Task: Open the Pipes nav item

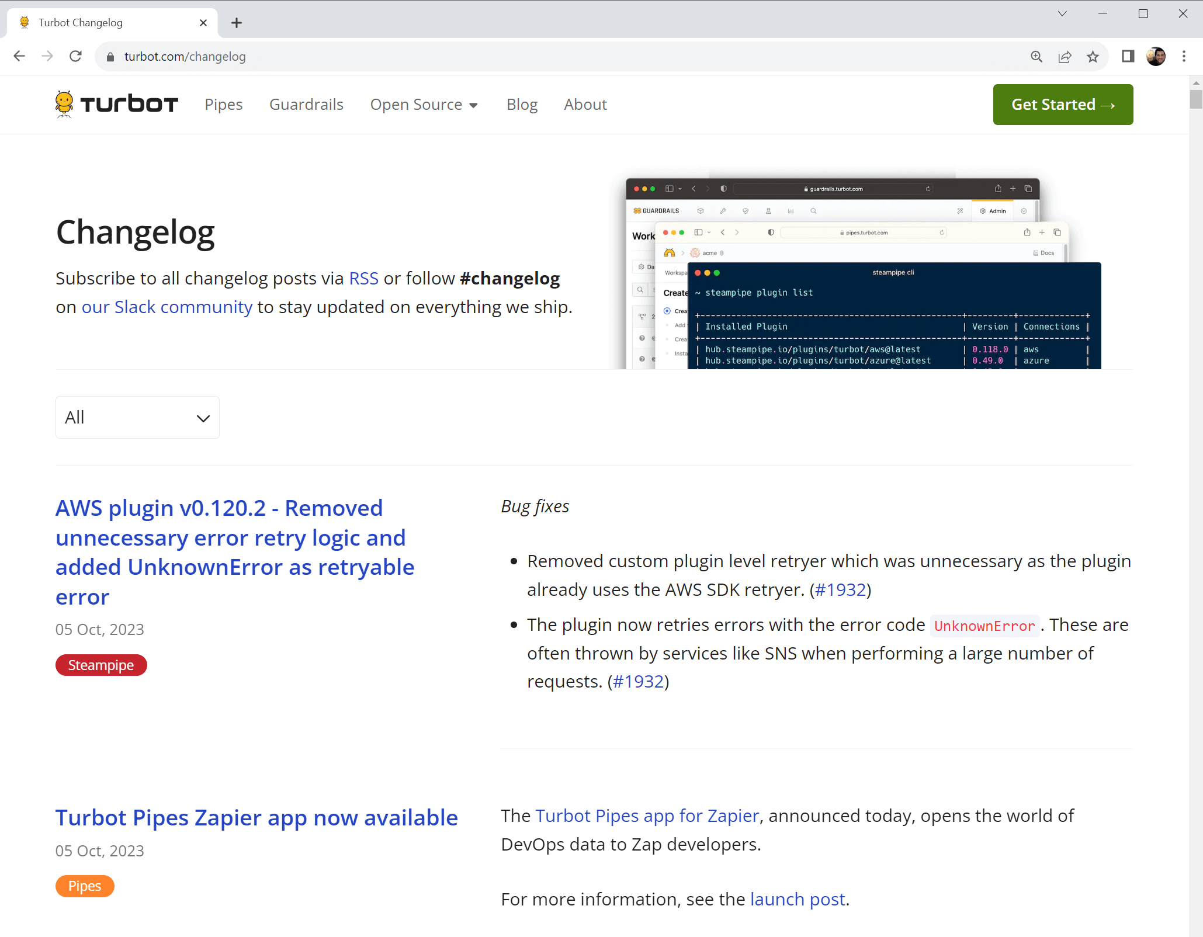Action: pos(224,105)
